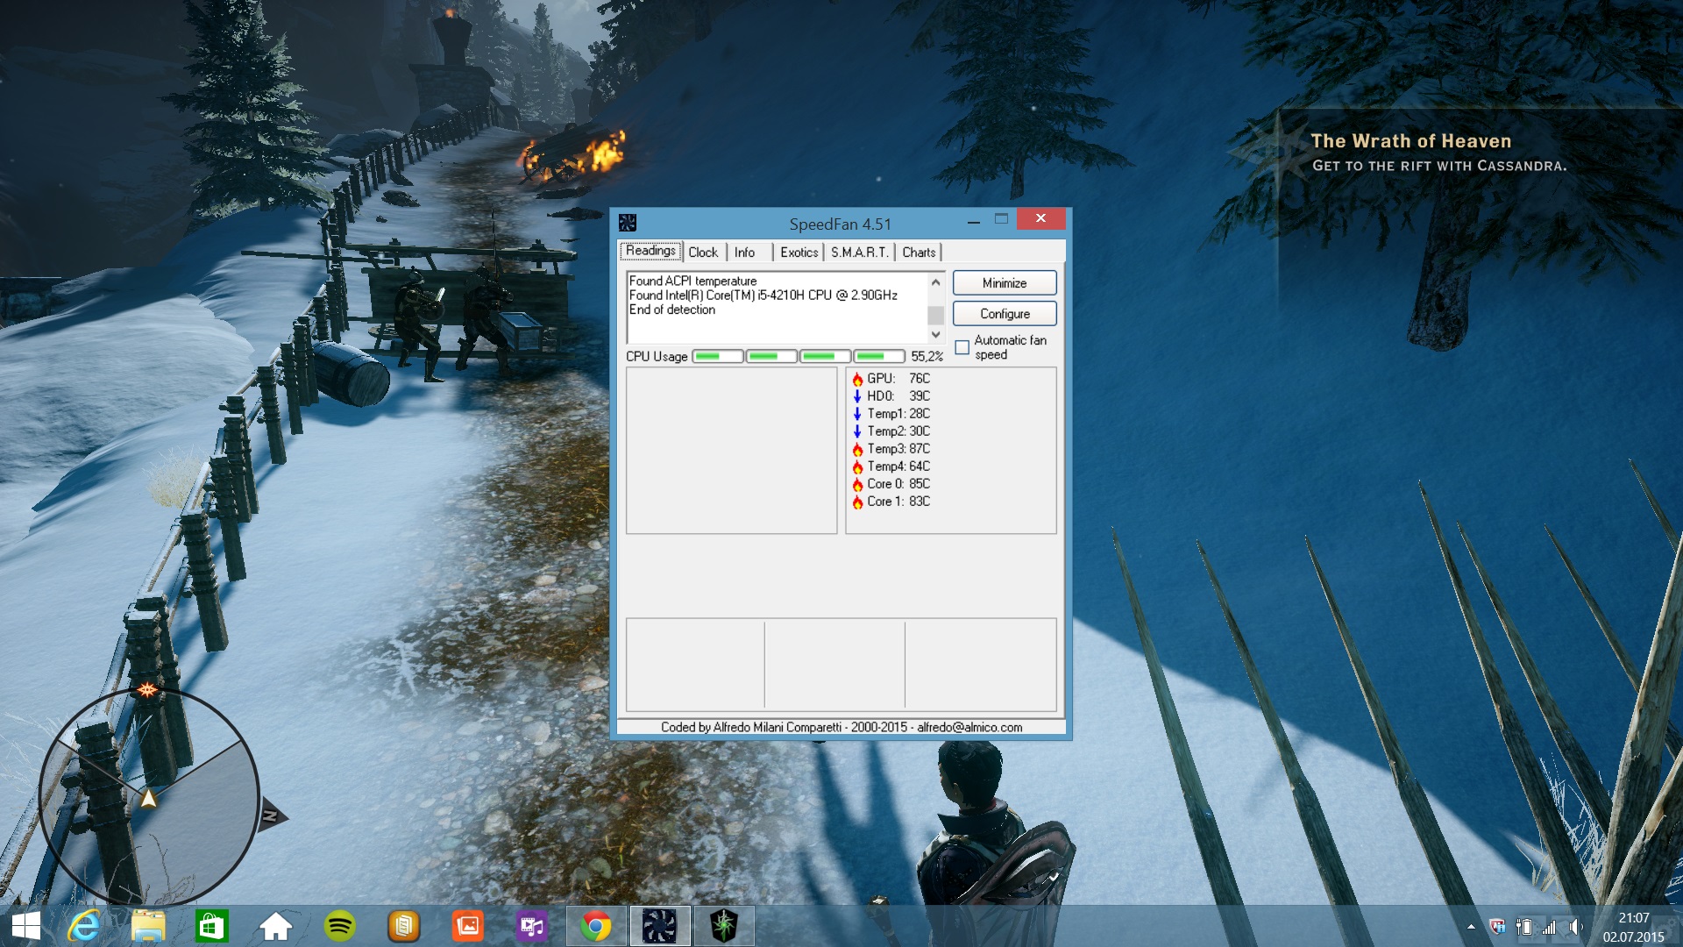Click the log scrollbar thumb
This screenshot has width=1683, height=947.
(935, 315)
